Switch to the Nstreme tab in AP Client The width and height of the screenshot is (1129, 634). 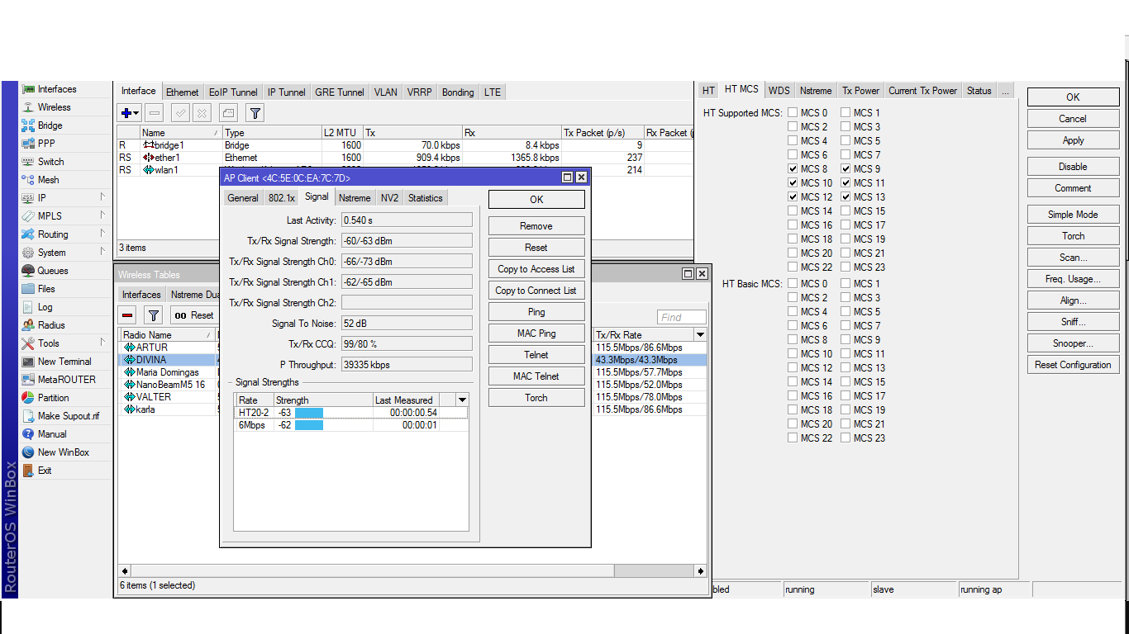(355, 198)
